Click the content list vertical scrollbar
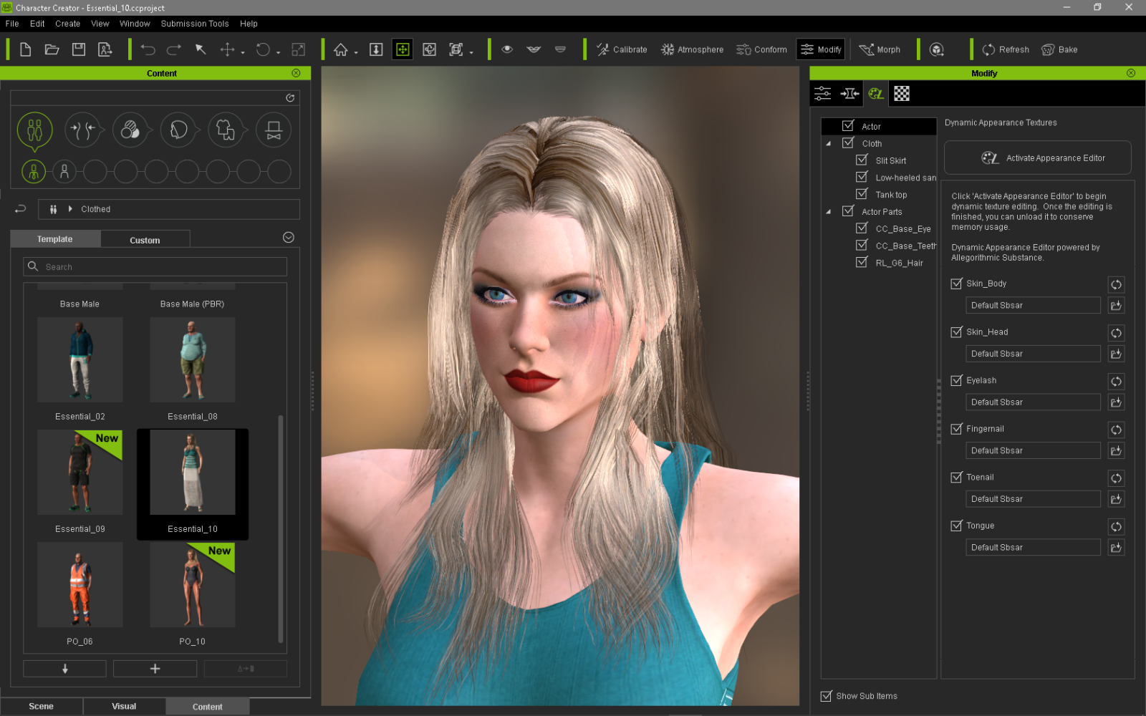Viewport: 1146px width, 716px height. coord(281,528)
